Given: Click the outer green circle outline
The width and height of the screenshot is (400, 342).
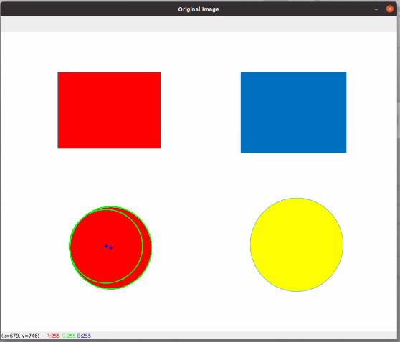Looking at the screenshot, I should (x=151, y=247).
